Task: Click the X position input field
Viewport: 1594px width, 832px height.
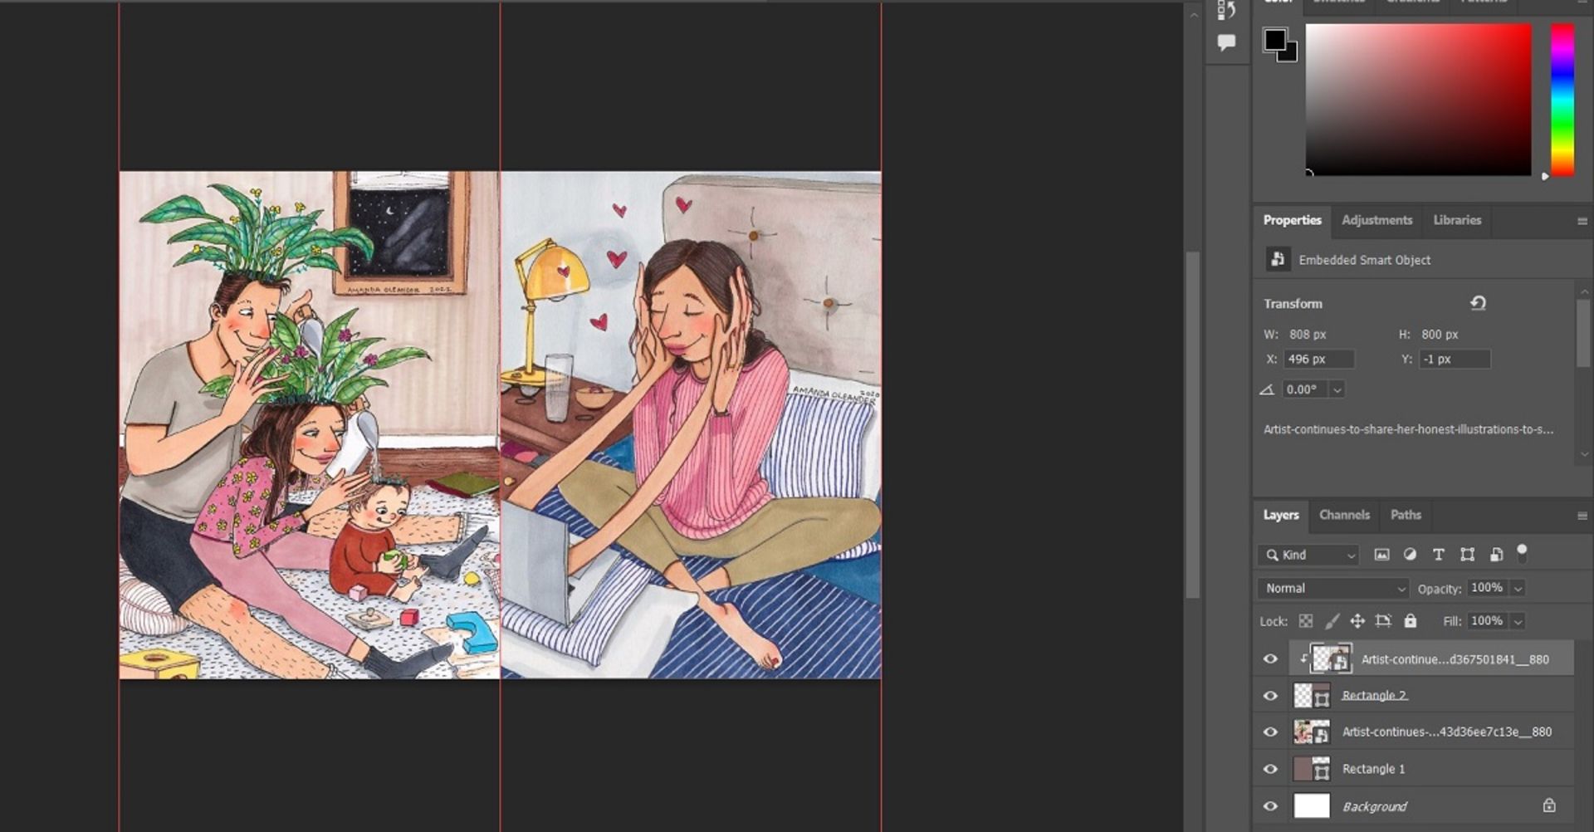Action: [1318, 360]
